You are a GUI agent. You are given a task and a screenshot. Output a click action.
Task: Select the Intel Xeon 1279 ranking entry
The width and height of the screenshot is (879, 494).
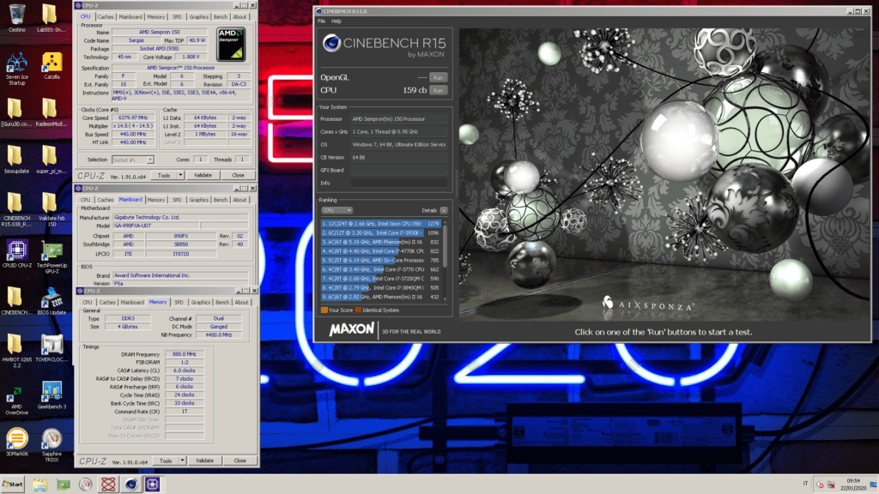pos(381,224)
